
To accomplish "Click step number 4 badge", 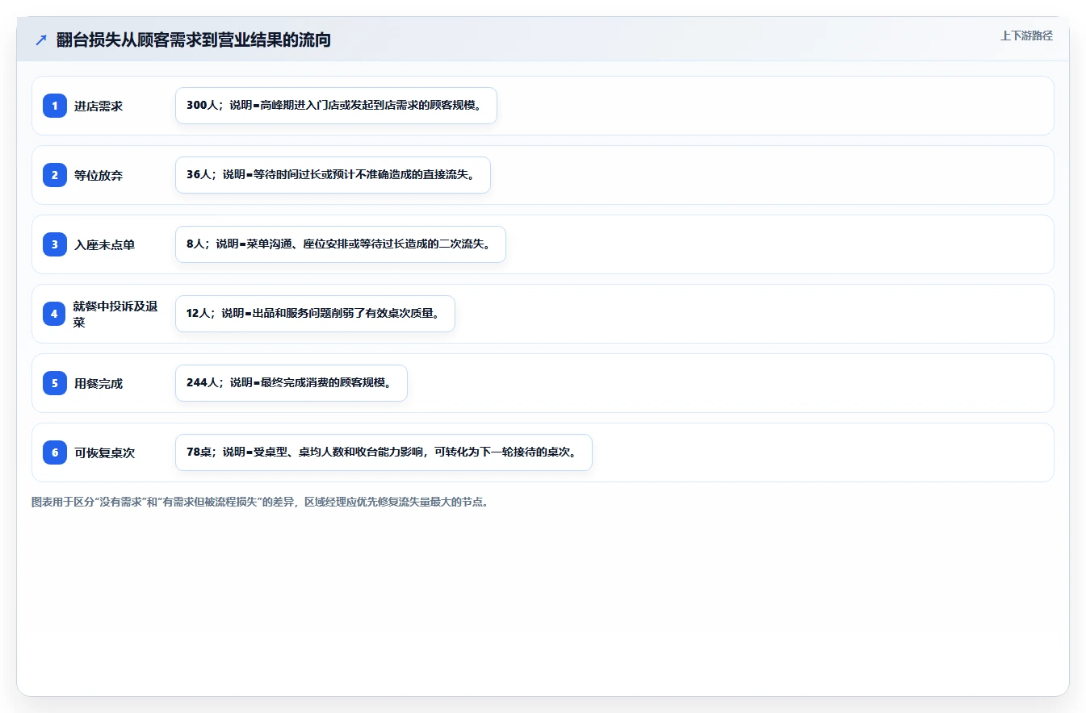I will pyautogui.click(x=55, y=314).
